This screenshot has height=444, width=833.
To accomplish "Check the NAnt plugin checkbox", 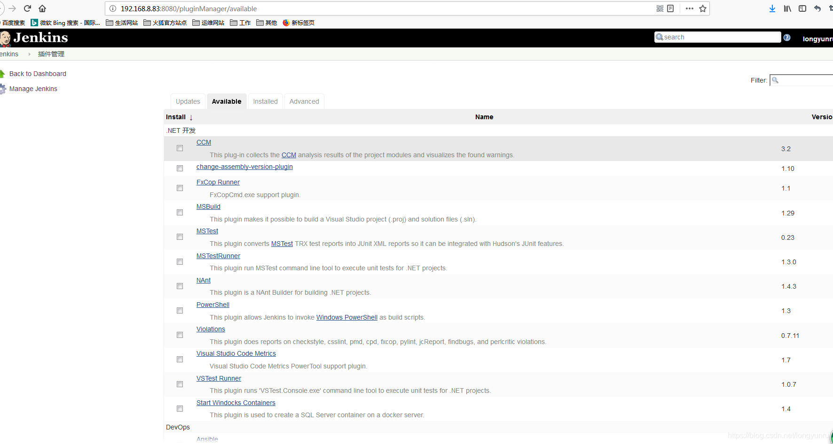I will coord(180,286).
